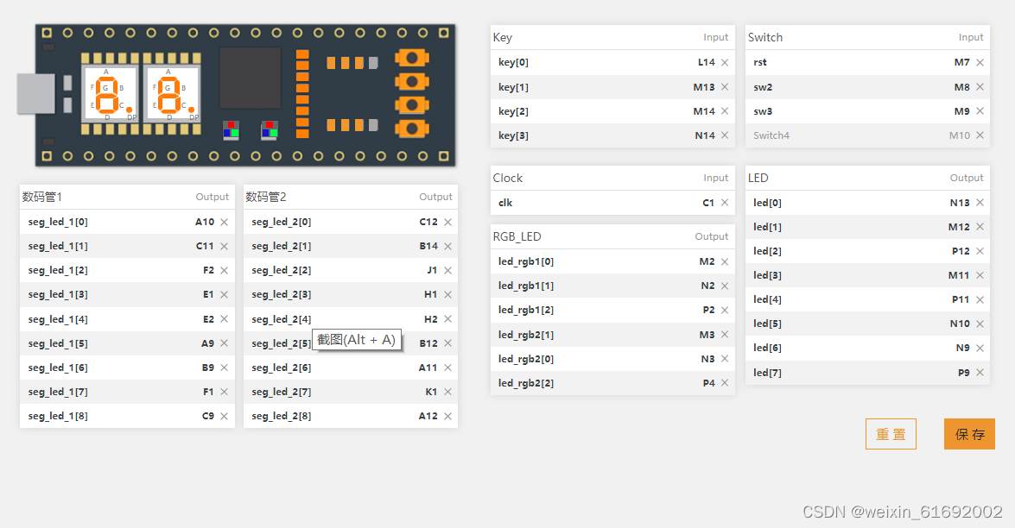This screenshot has width=1015, height=528.
Task: Clear led_rgb1[2] pin P2
Action: (725, 311)
